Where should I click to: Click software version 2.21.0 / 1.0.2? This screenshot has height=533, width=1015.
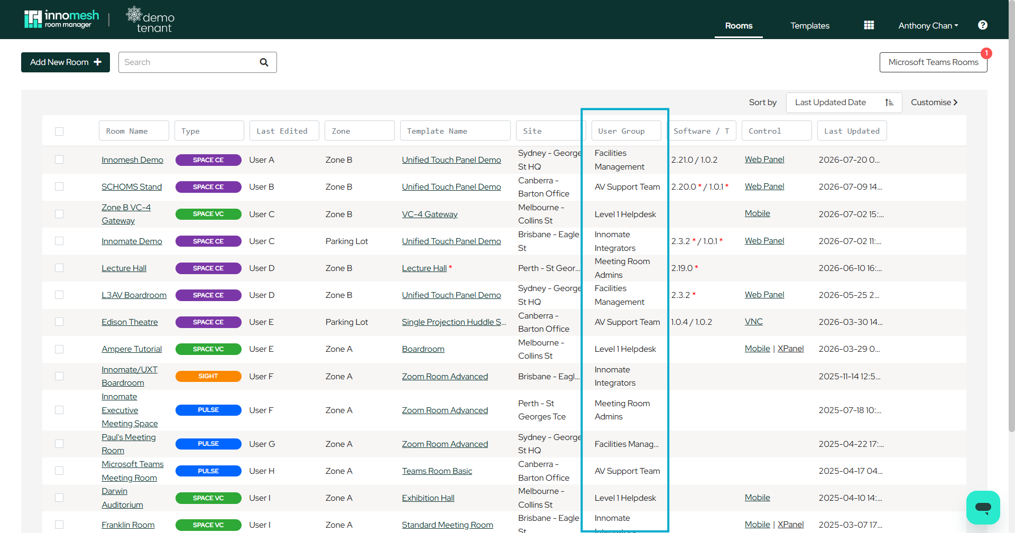point(694,160)
